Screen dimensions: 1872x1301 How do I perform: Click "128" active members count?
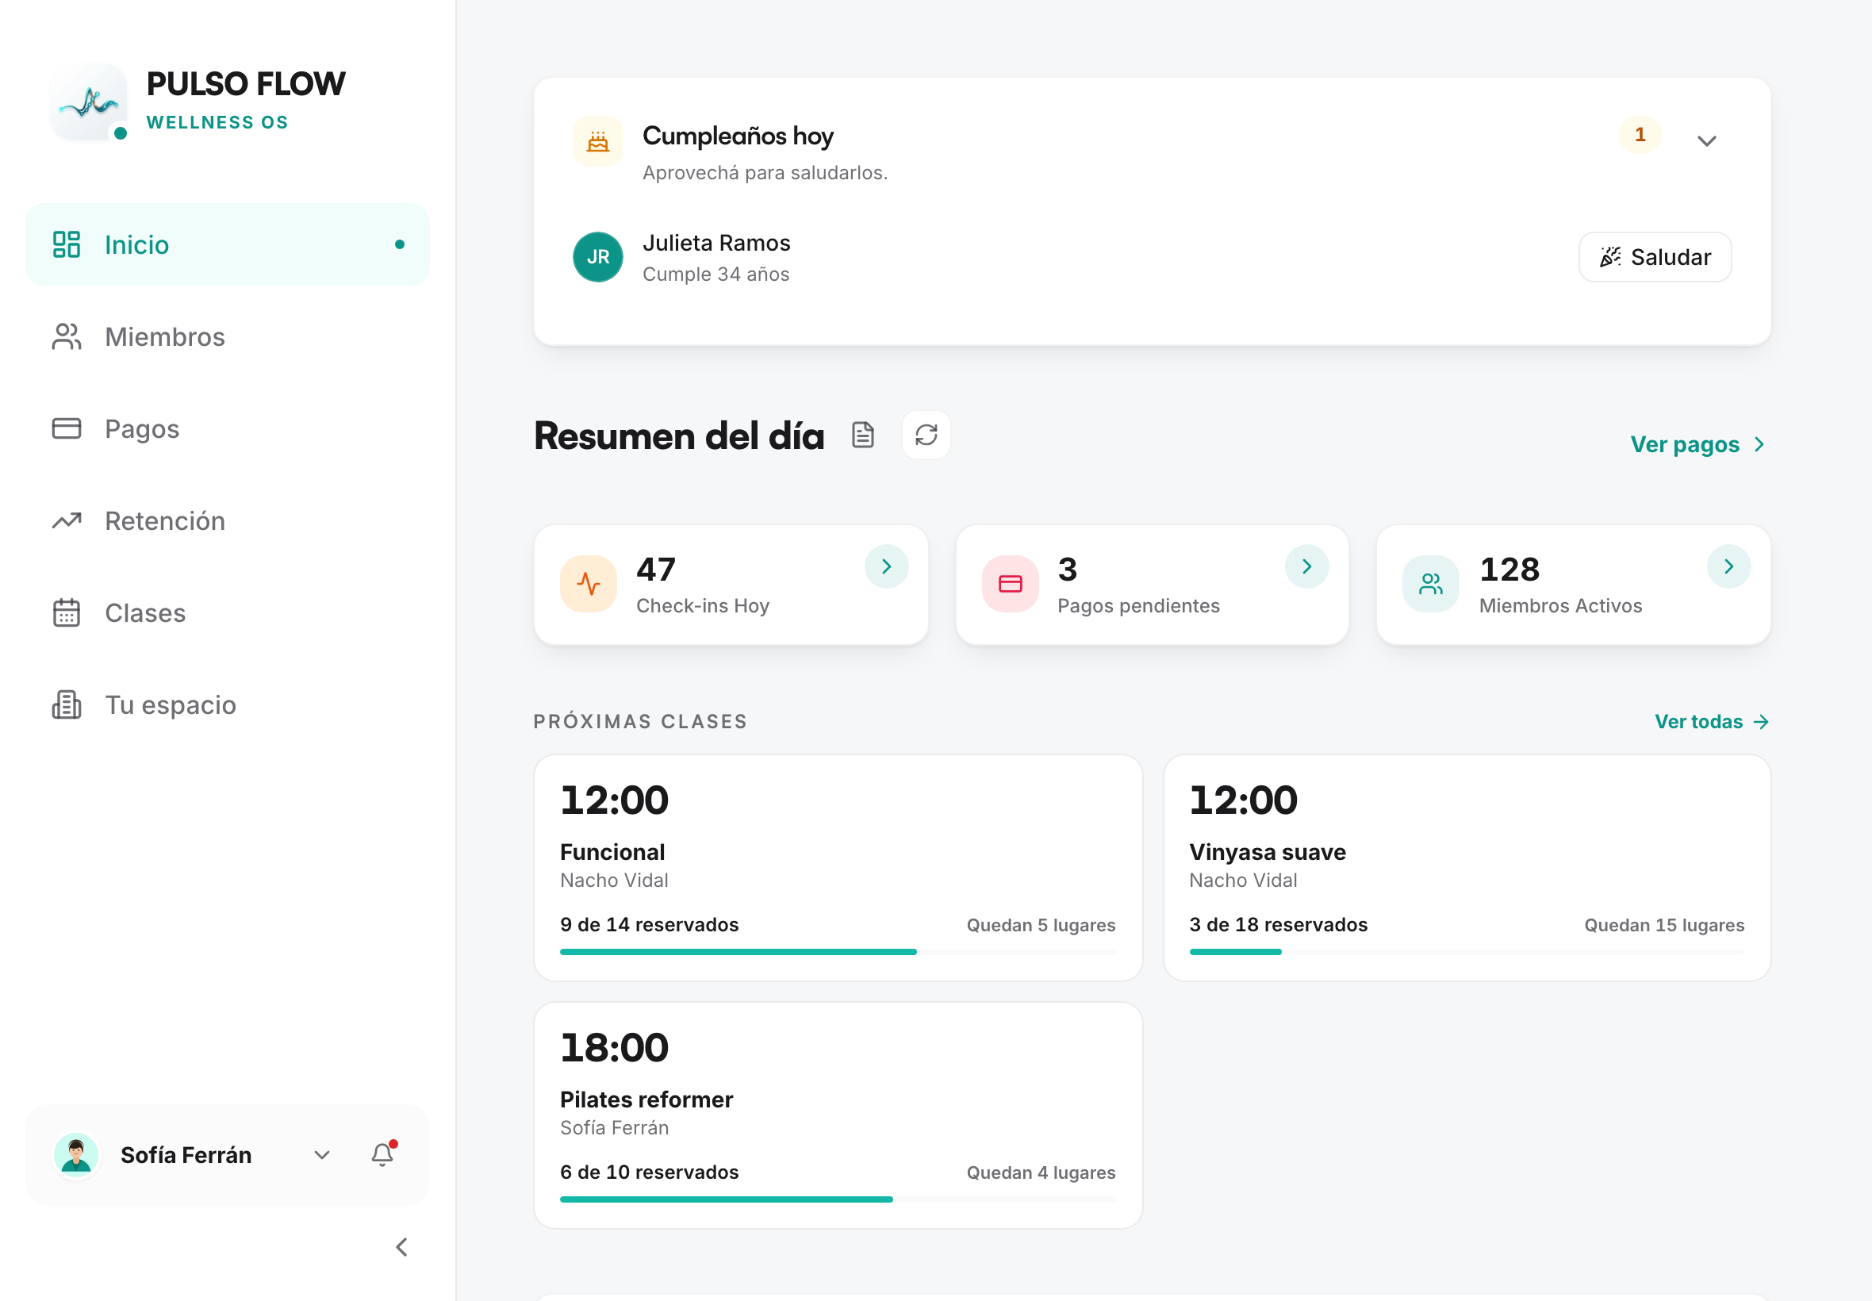click(1509, 569)
